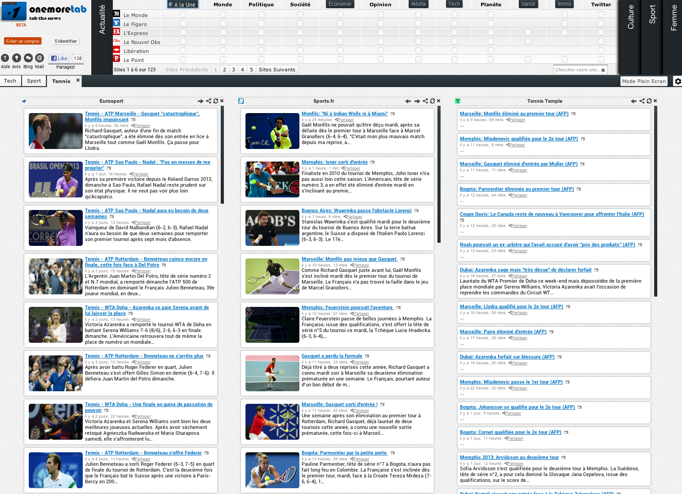Open Memphis: Isner sorti d'entrée article
Viewport: 682px width, 494px height.
334,162
